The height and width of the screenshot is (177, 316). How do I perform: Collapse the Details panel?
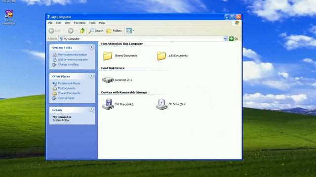(91, 110)
